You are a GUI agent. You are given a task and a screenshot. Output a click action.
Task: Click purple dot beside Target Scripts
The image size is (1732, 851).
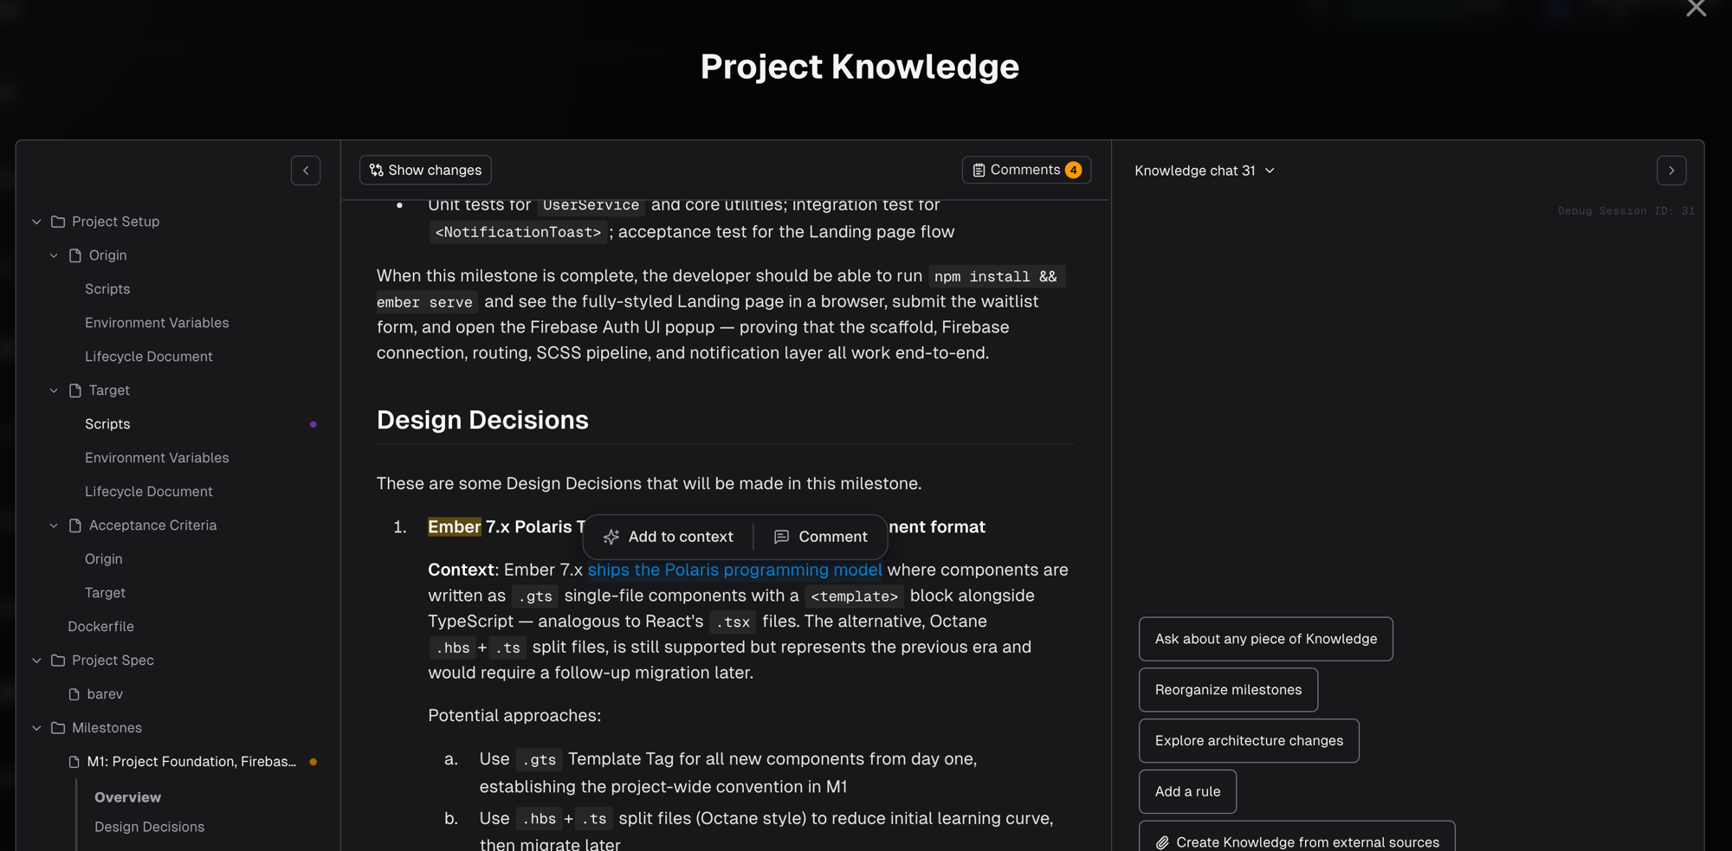(313, 424)
